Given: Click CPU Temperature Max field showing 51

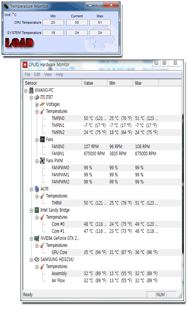Looking at the screenshot, I should (x=100, y=22).
